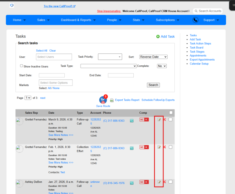Check the select-all tasks header checkbox
This screenshot has width=235, height=194.
coord(171,113)
